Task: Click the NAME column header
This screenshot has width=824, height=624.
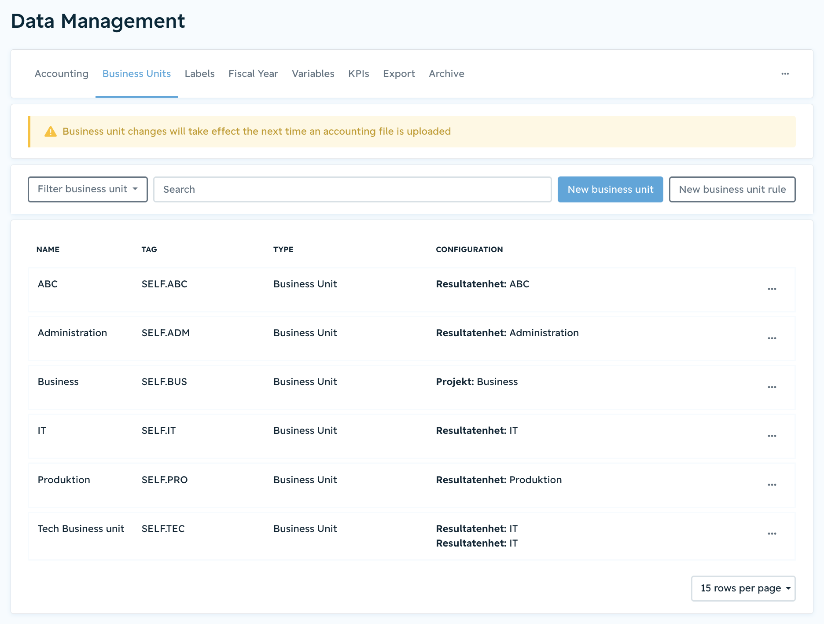Action: tap(48, 250)
